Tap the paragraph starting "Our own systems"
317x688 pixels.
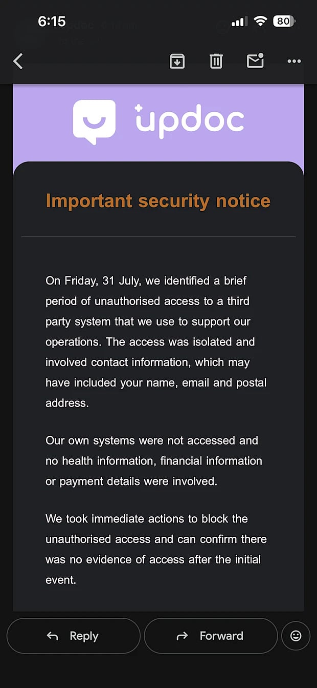coord(154,460)
